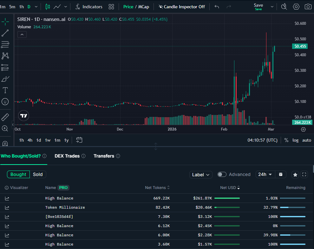The width and height of the screenshot is (314, 249).
Task: Open the Label dropdown
Action: pyautogui.click(x=201, y=175)
